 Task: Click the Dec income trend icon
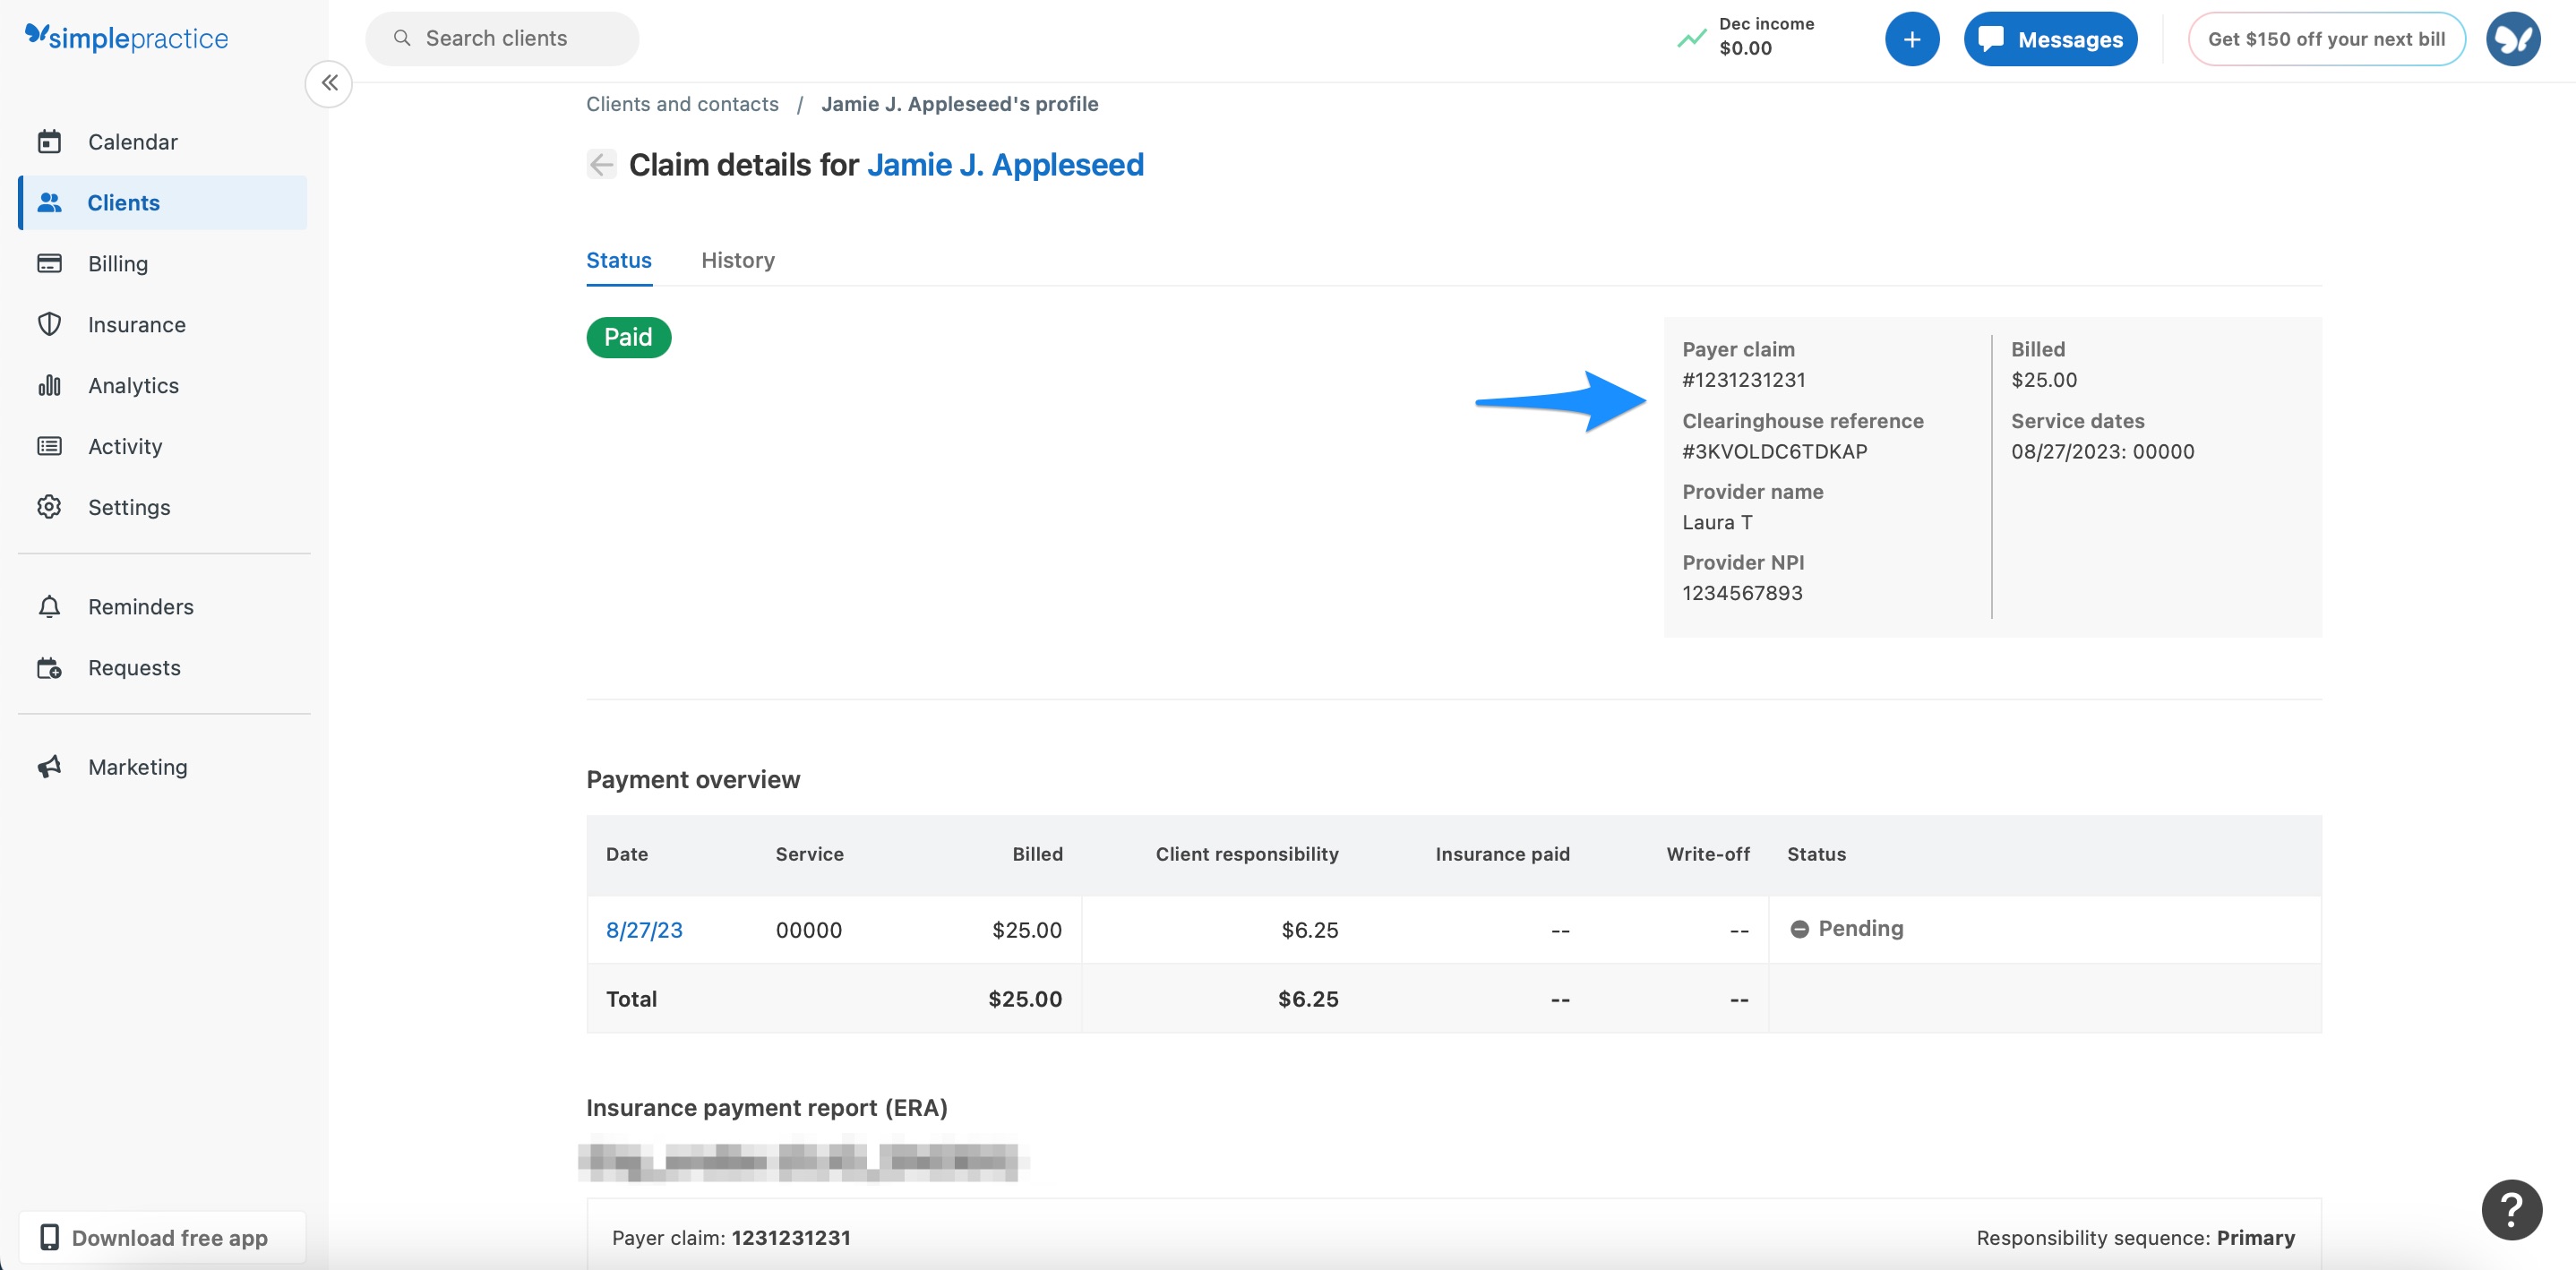[1691, 39]
